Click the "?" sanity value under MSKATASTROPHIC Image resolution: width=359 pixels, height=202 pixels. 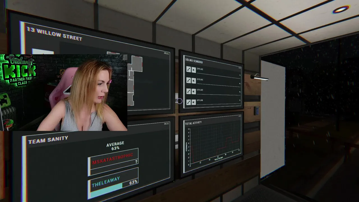tap(136, 162)
